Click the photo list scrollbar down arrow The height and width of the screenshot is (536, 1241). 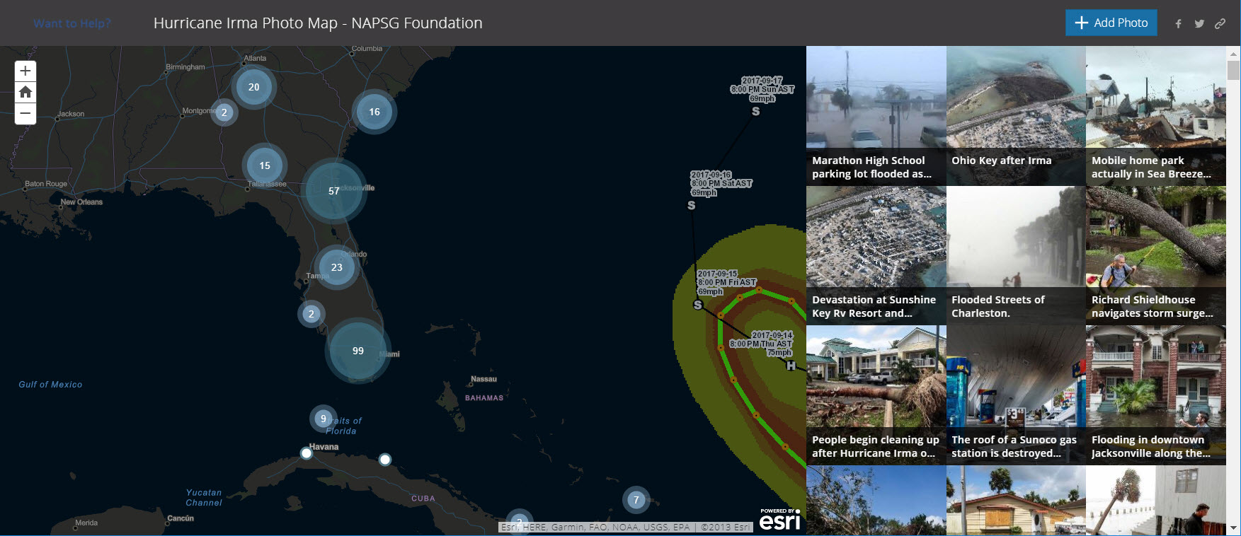point(1234,528)
